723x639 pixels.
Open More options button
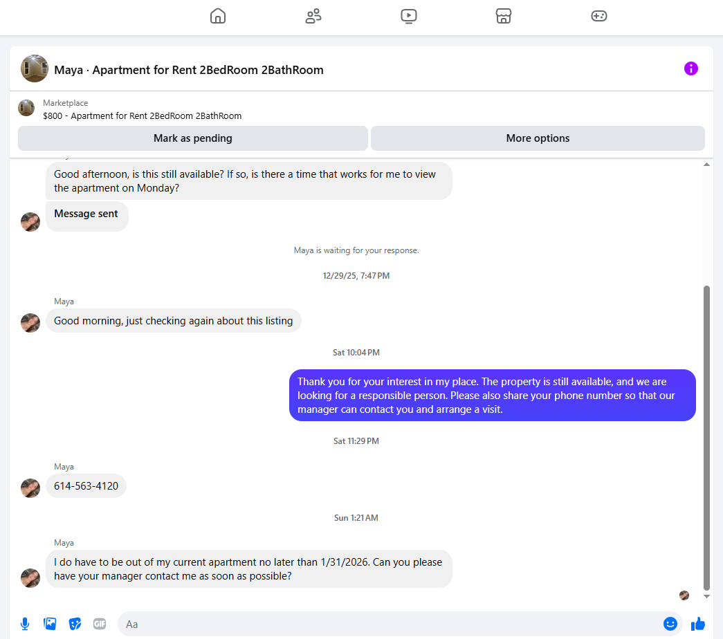(538, 138)
